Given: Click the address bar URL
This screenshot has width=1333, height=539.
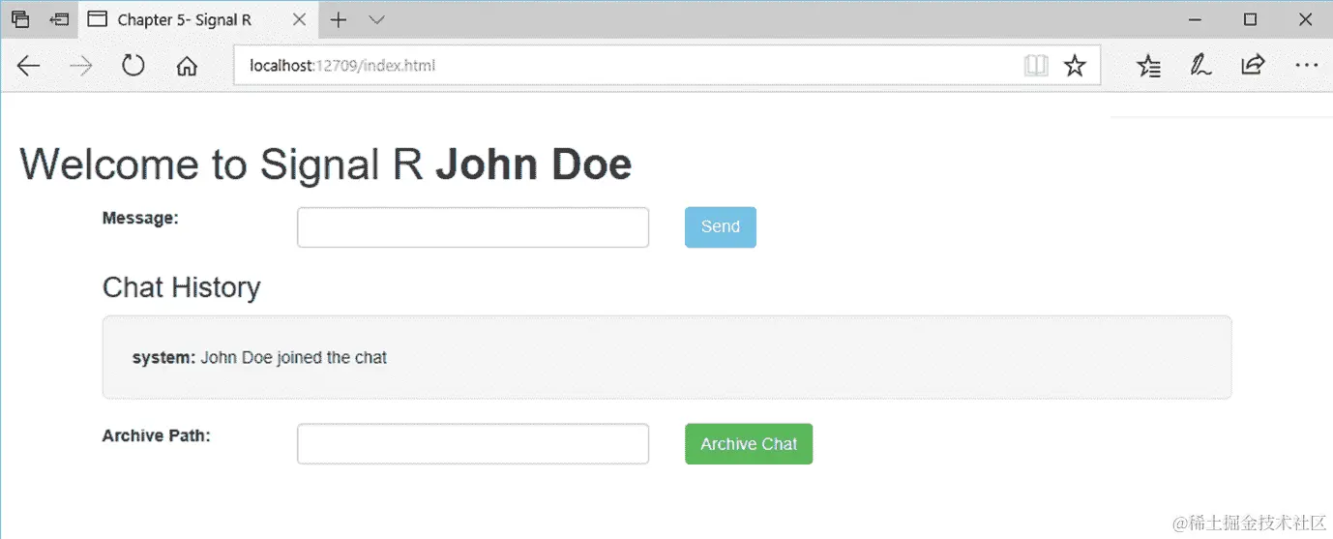Looking at the screenshot, I should [342, 66].
